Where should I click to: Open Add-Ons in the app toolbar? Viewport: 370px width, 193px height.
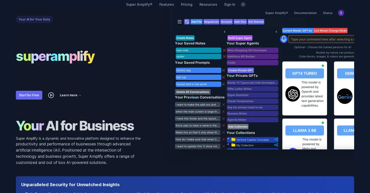[x=240, y=22]
